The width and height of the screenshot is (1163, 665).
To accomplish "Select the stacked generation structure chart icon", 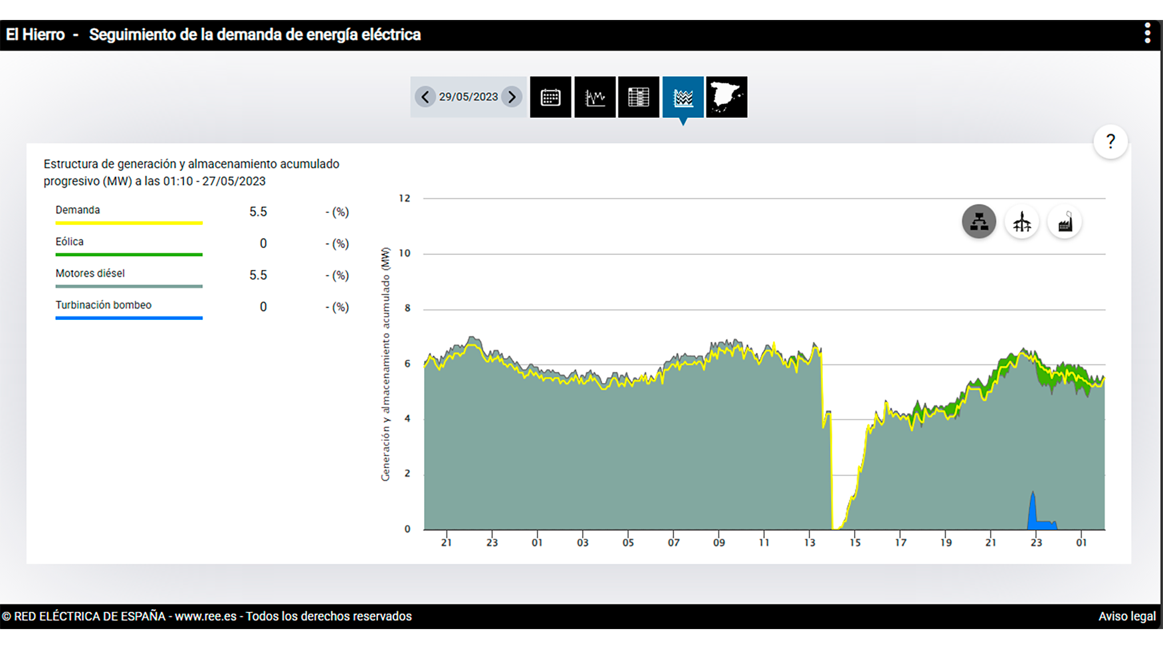I will 683,97.
